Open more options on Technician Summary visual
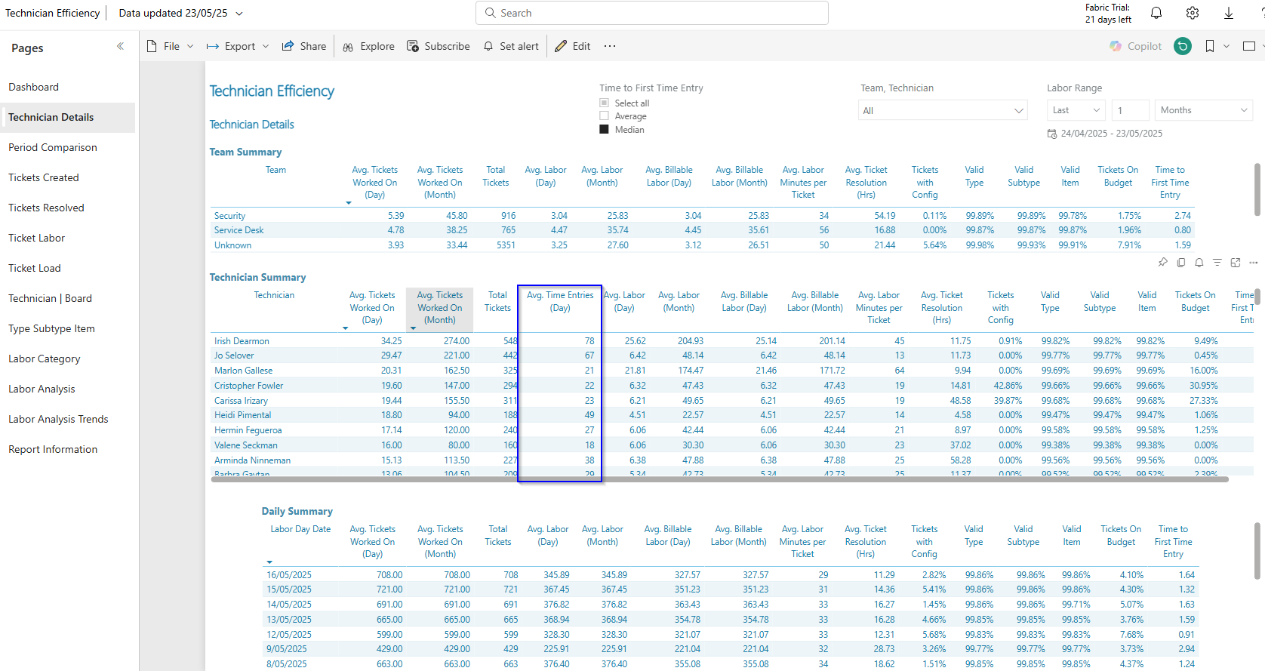This screenshot has height=671, width=1265. pyautogui.click(x=1254, y=263)
